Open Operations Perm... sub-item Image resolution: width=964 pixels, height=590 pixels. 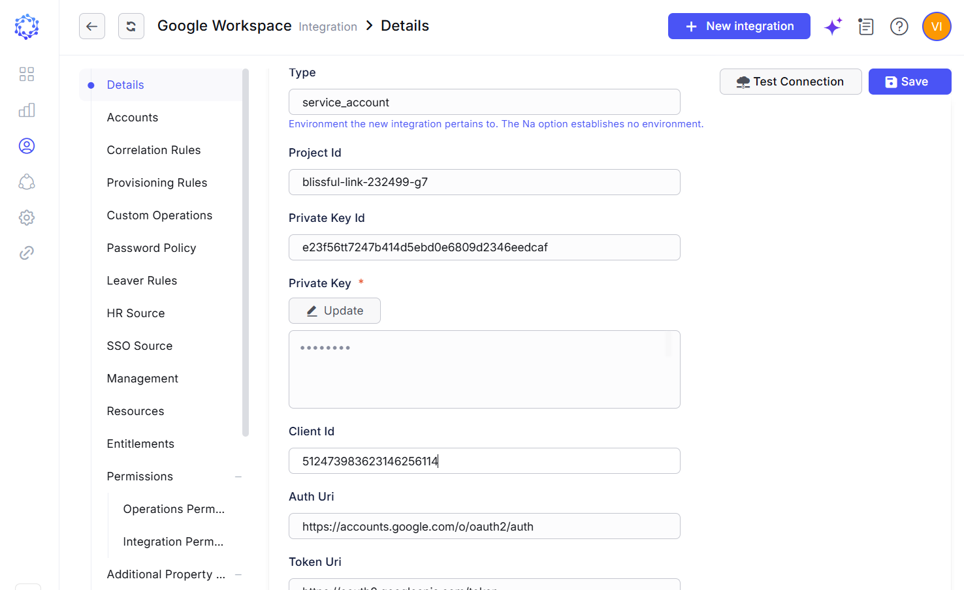point(174,509)
